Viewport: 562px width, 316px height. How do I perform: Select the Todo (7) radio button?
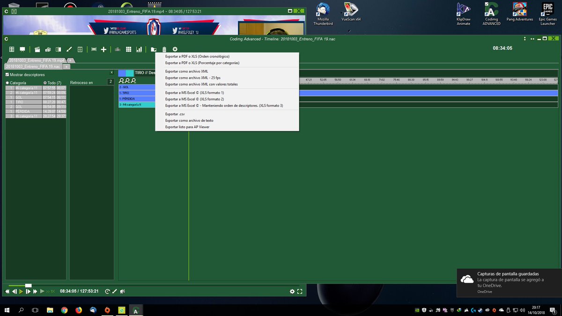pos(45,83)
